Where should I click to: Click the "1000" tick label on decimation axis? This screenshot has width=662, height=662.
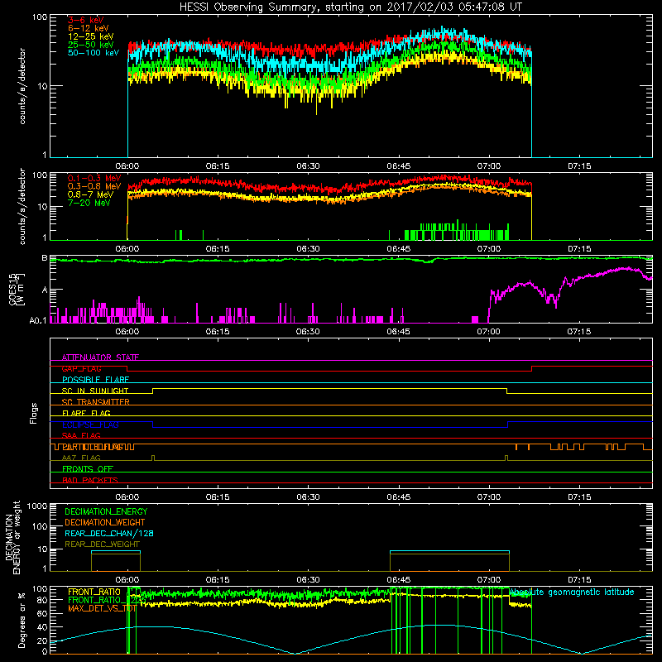coord(37,506)
